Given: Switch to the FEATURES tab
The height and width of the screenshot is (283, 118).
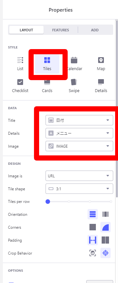Looking at the screenshot, I should pos(61,30).
